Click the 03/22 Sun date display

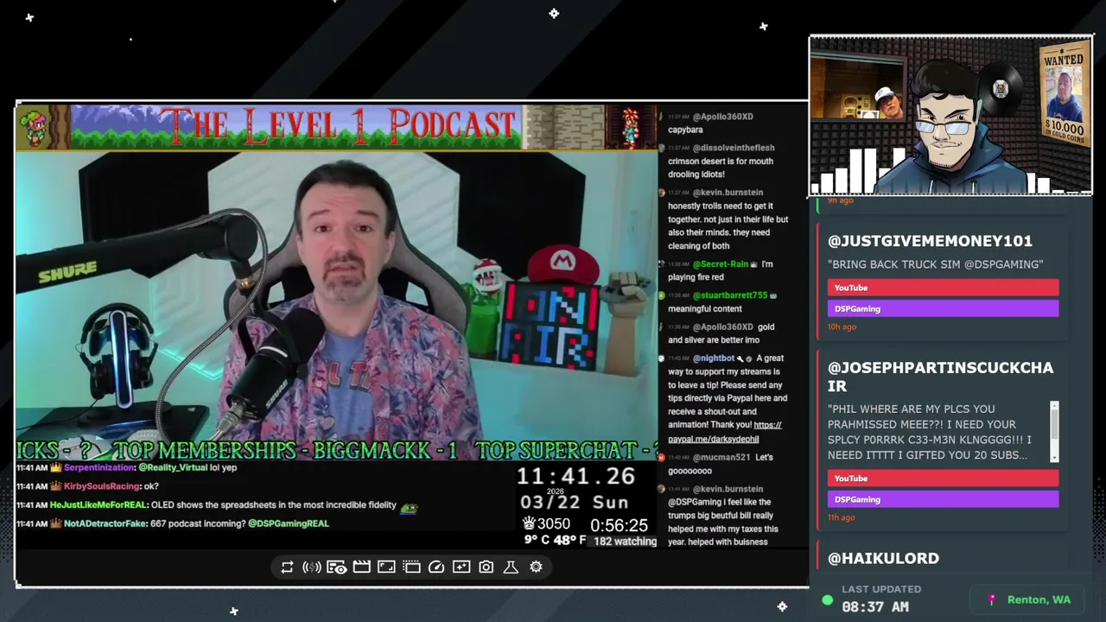pyautogui.click(x=574, y=502)
